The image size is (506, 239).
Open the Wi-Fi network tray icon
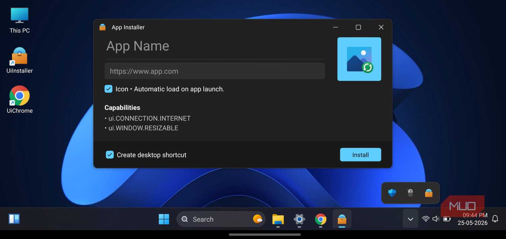click(x=426, y=219)
